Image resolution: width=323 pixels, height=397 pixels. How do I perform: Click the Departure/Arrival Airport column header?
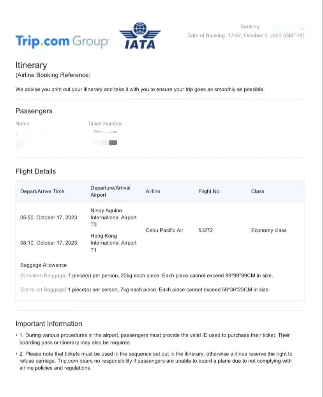click(110, 191)
